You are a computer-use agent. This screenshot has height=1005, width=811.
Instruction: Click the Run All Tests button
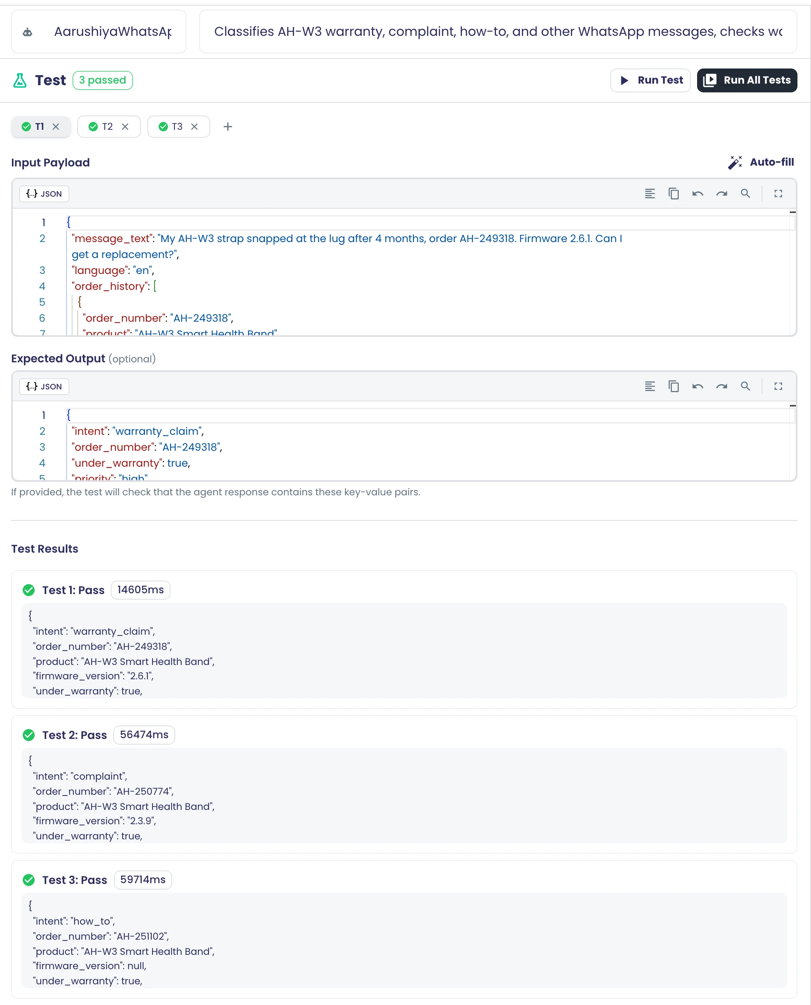[x=746, y=80]
